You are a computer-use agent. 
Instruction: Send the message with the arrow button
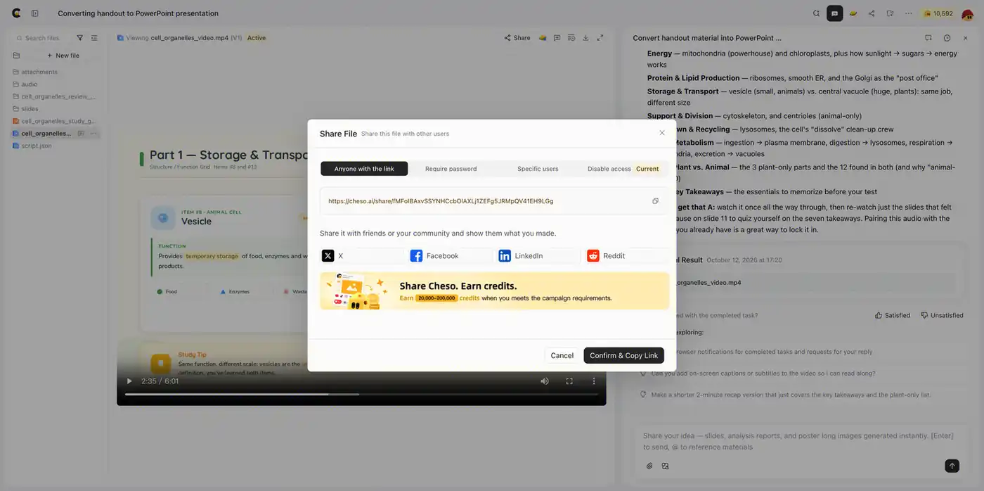click(x=952, y=466)
